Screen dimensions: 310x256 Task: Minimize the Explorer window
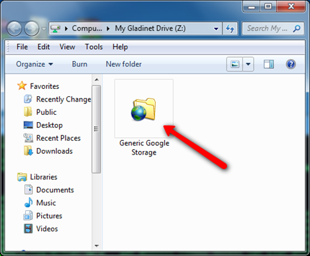[x=252, y=7]
